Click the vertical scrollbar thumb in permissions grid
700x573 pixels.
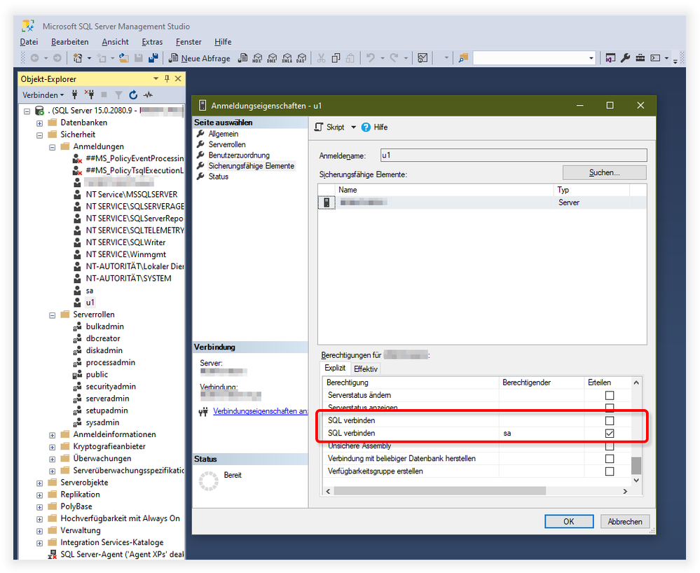636,466
